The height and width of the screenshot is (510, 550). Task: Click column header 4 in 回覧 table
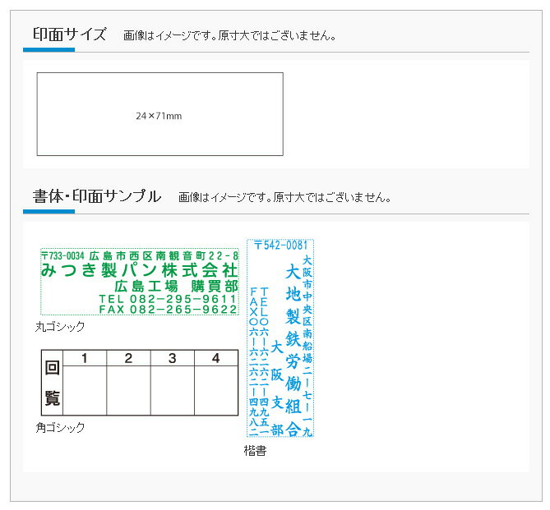click(x=215, y=358)
